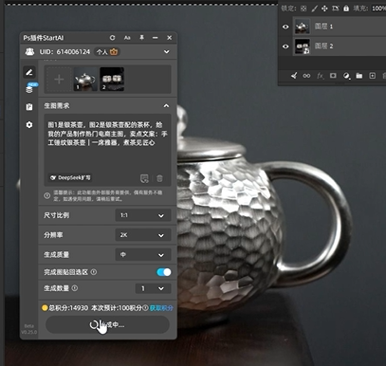This screenshot has width=386, height=366.
Task: Click the refresh icon in StartAI title bar
Action: [112, 38]
